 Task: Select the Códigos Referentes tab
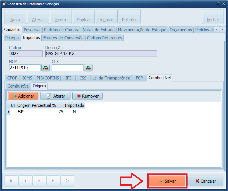104,38
